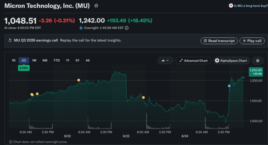
Task: Click the yellow marker after the 6/23 drop
Action: click(x=143, y=98)
